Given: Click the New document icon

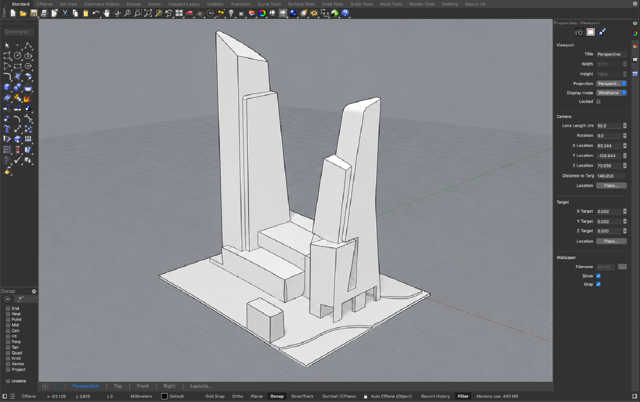Looking at the screenshot, I should pyautogui.click(x=13, y=13).
